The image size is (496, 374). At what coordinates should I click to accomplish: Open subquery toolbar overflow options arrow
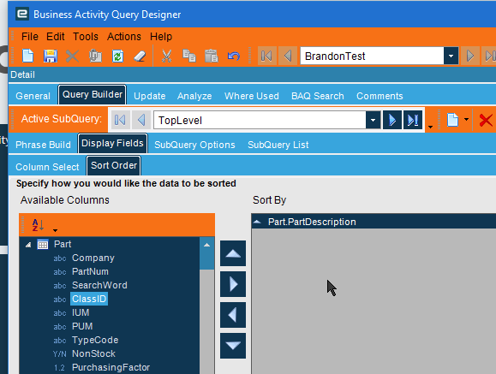point(430,127)
